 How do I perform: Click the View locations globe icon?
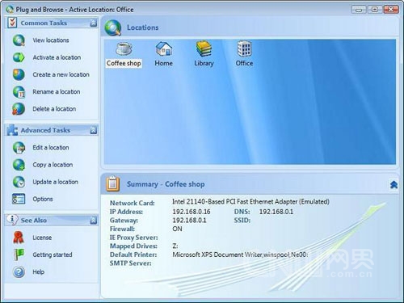(x=19, y=40)
